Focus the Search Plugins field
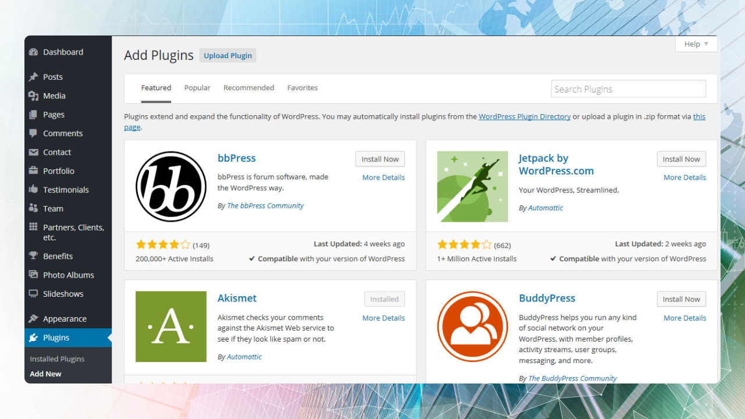The image size is (745, 419). 629,89
